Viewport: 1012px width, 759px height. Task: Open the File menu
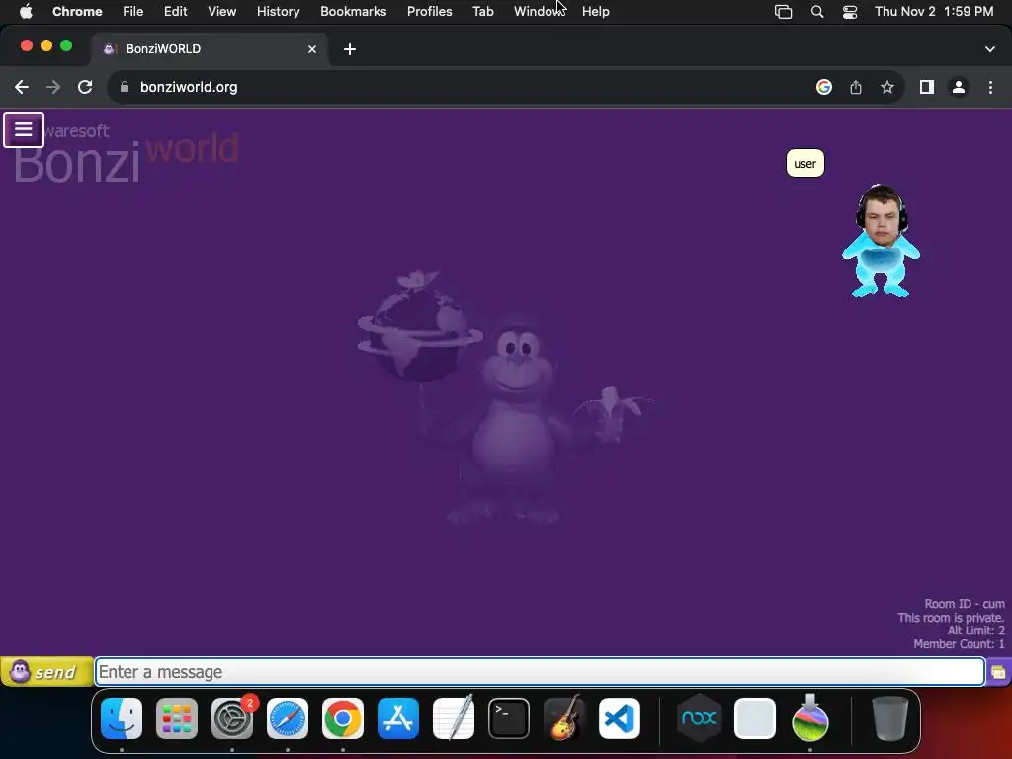pos(133,12)
